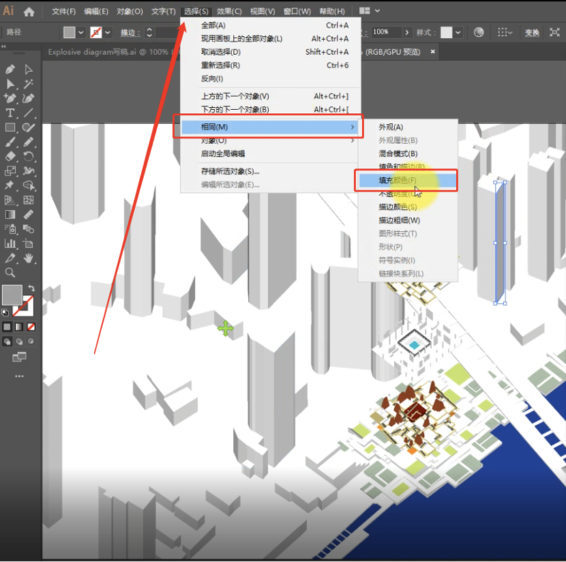566x562 pixels.
Task: Click the 变换 transform button
Action: pyautogui.click(x=532, y=33)
